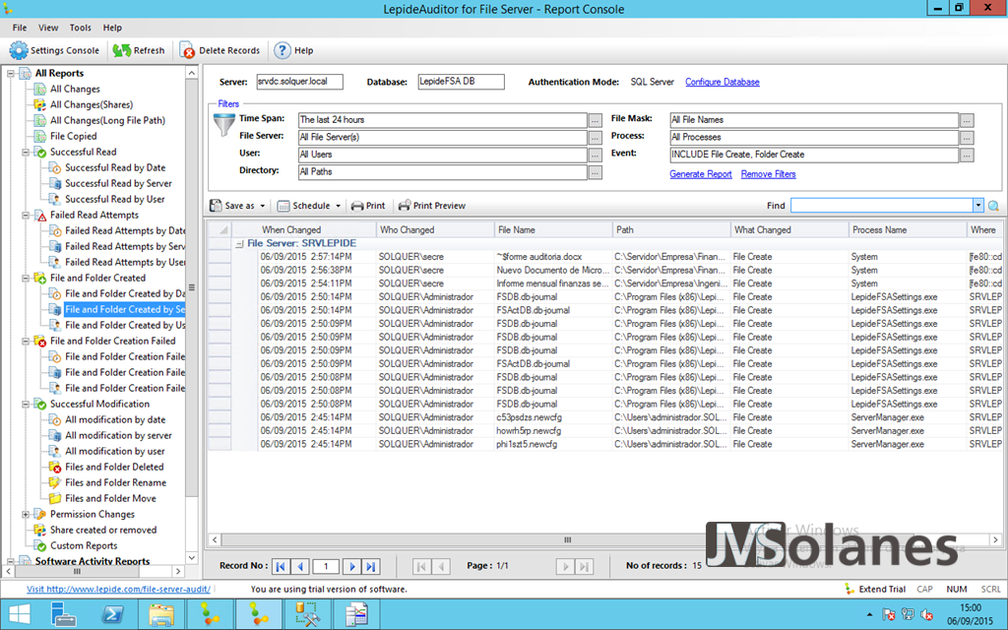
Task: Click the Configure Database link
Action: coord(722,82)
